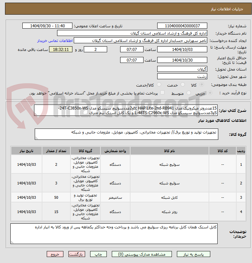Click the تجهیزات تولید و توزیع برق cell
The width and height of the screenshot is (252, 263).
(x=85, y=197)
